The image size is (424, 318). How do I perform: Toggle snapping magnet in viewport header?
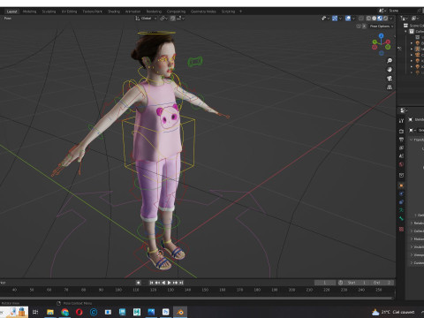173,19
